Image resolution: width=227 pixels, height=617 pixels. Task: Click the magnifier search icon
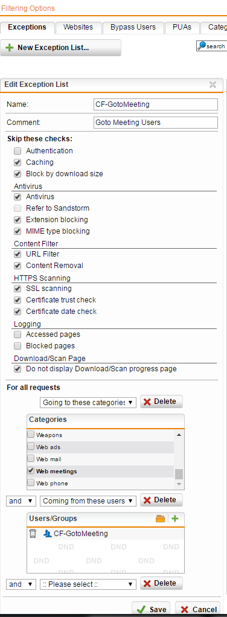pos(202,46)
